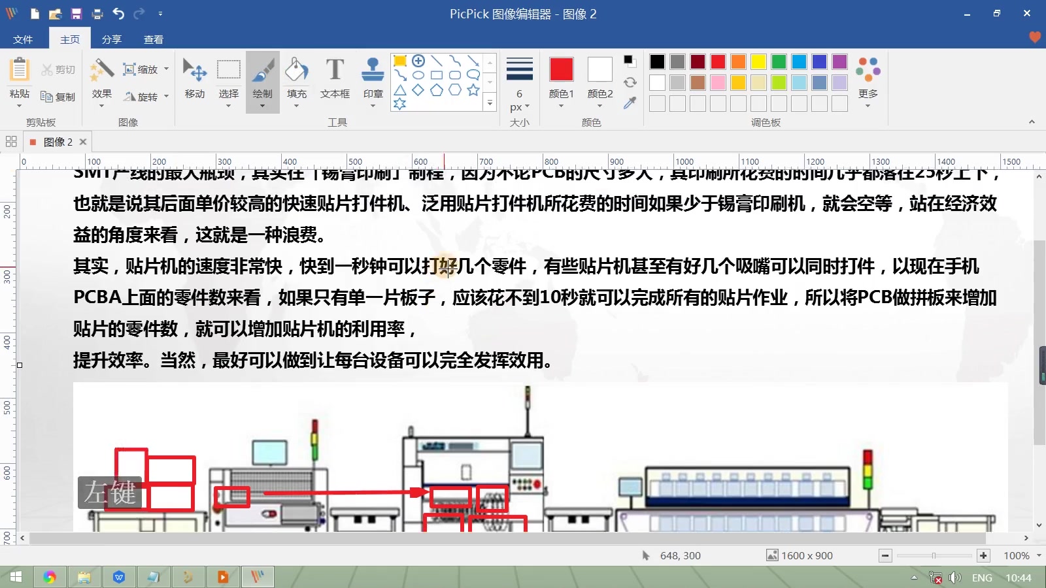Reset to default black and white colors
Viewport: 1046px width, 588px height.
[x=630, y=61]
